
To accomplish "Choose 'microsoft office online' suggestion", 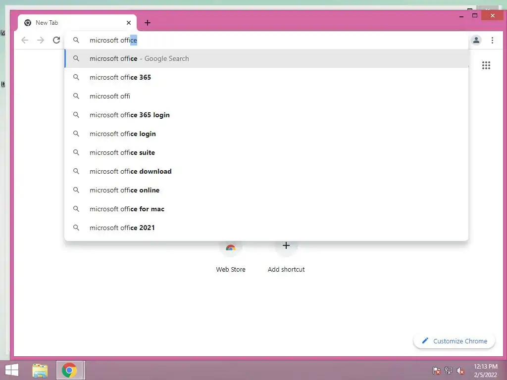I will [266, 190].
